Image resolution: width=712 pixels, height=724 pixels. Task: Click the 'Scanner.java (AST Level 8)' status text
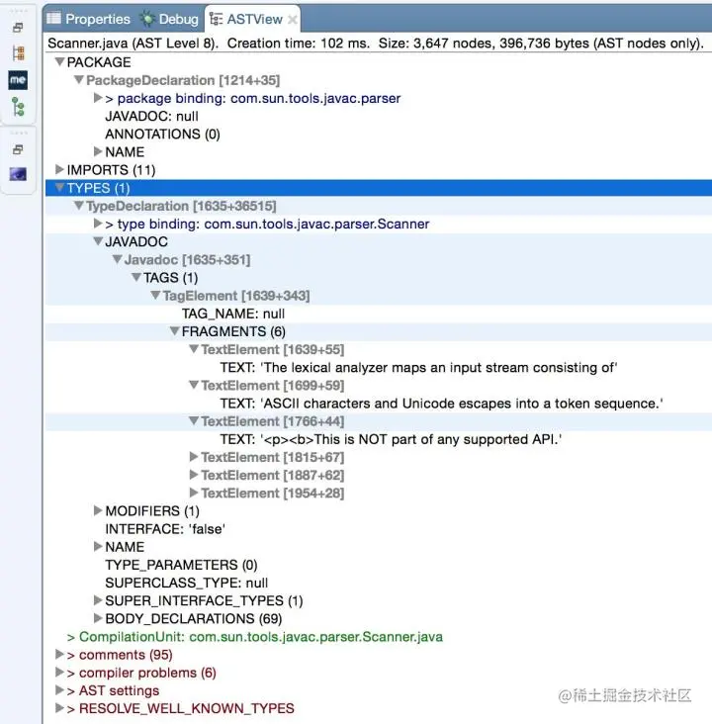(133, 43)
